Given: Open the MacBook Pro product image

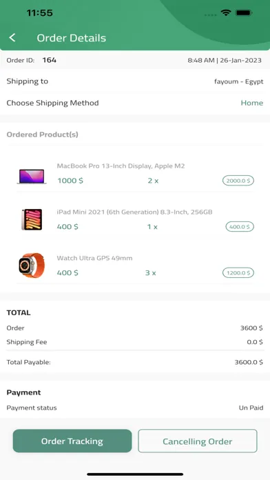Looking at the screenshot, I should point(32,177).
